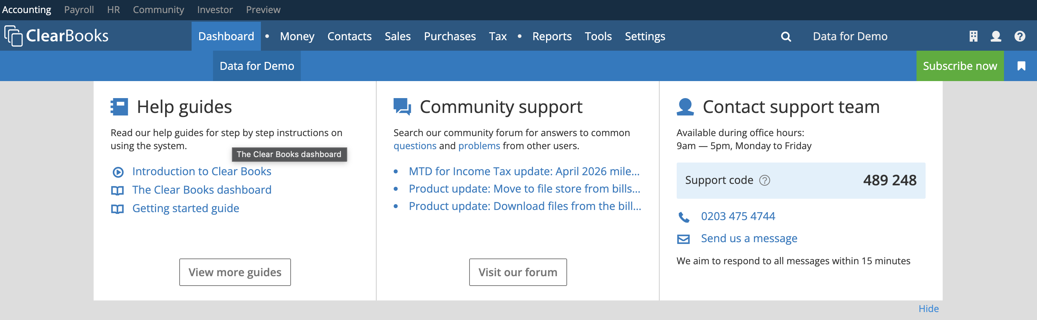Click the Hide link to collapse help panel
This screenshot has height=320, width=1037.
coord(928,309)
